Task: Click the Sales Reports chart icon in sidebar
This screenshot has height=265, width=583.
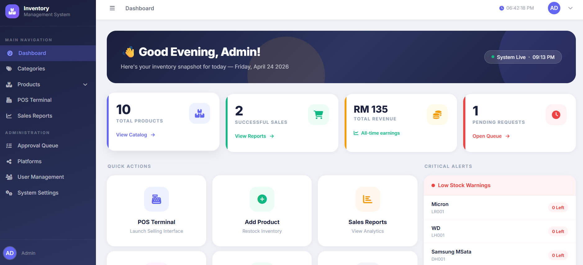Action: [9, 116]
